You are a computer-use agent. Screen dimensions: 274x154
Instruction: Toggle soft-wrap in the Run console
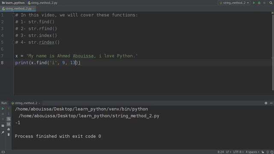tap(9, 119)
